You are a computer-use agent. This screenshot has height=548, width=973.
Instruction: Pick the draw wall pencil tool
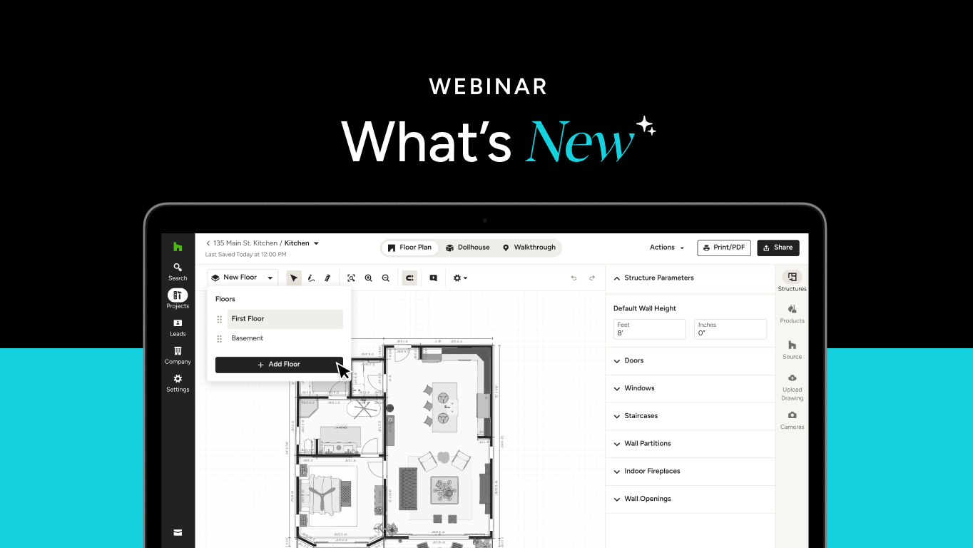(311, 278)
